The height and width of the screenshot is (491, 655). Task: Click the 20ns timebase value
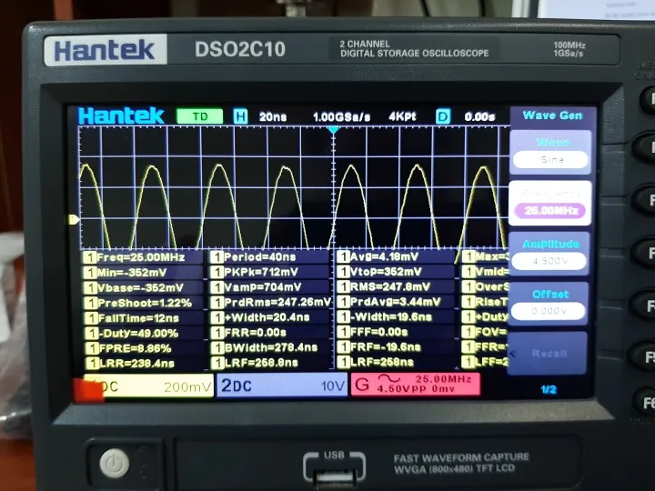(x=273, y=117)
